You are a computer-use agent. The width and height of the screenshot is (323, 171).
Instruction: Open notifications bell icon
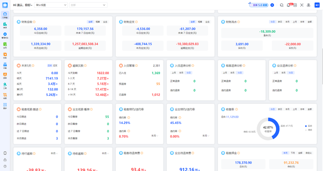pos(288,5)
